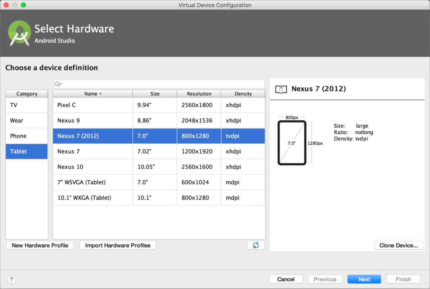Image resolution: width=430 pixels, height=289 pixels.
Task: Focus the device search field
Action: [159, 84]
